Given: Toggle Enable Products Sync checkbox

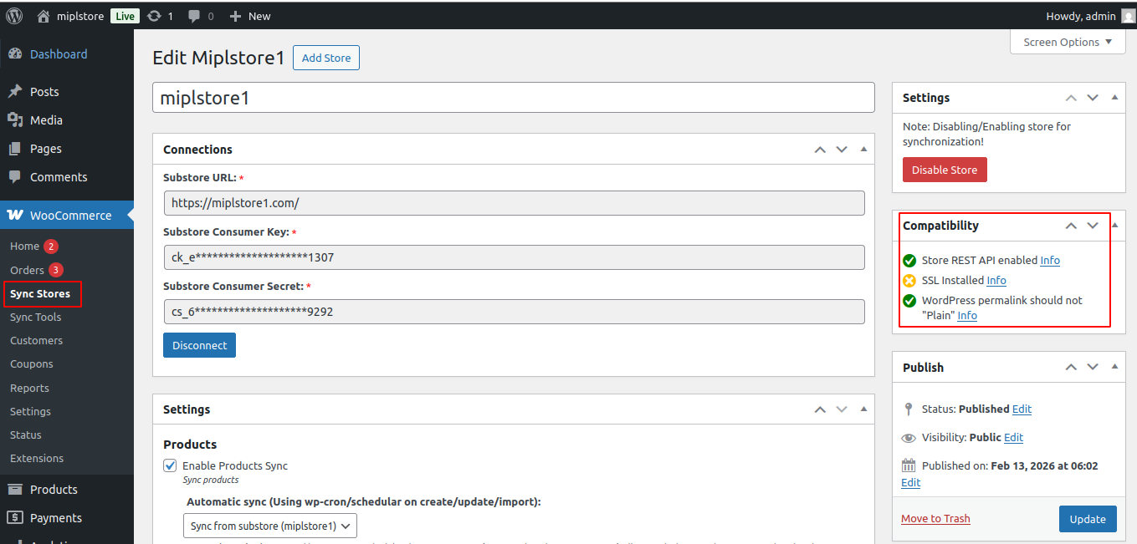Looking at the screenshot, I should tap(170, 465).
